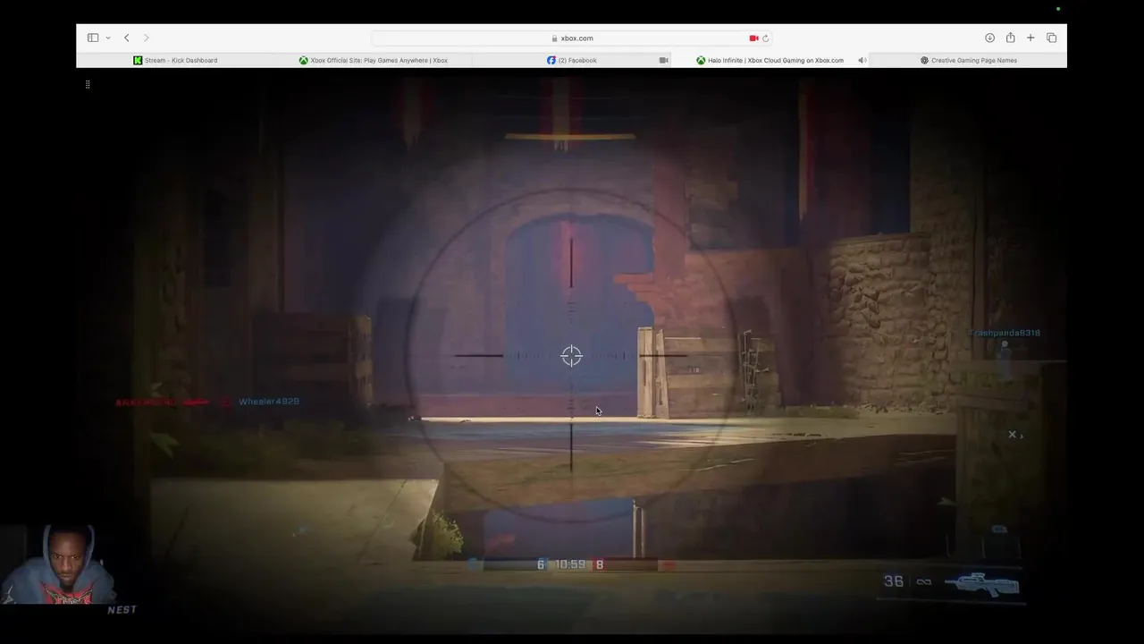The image size is (1144, 644).
Task: Switch to Stream - Kick Dashboard tab
Action: (x=175, y=60)
